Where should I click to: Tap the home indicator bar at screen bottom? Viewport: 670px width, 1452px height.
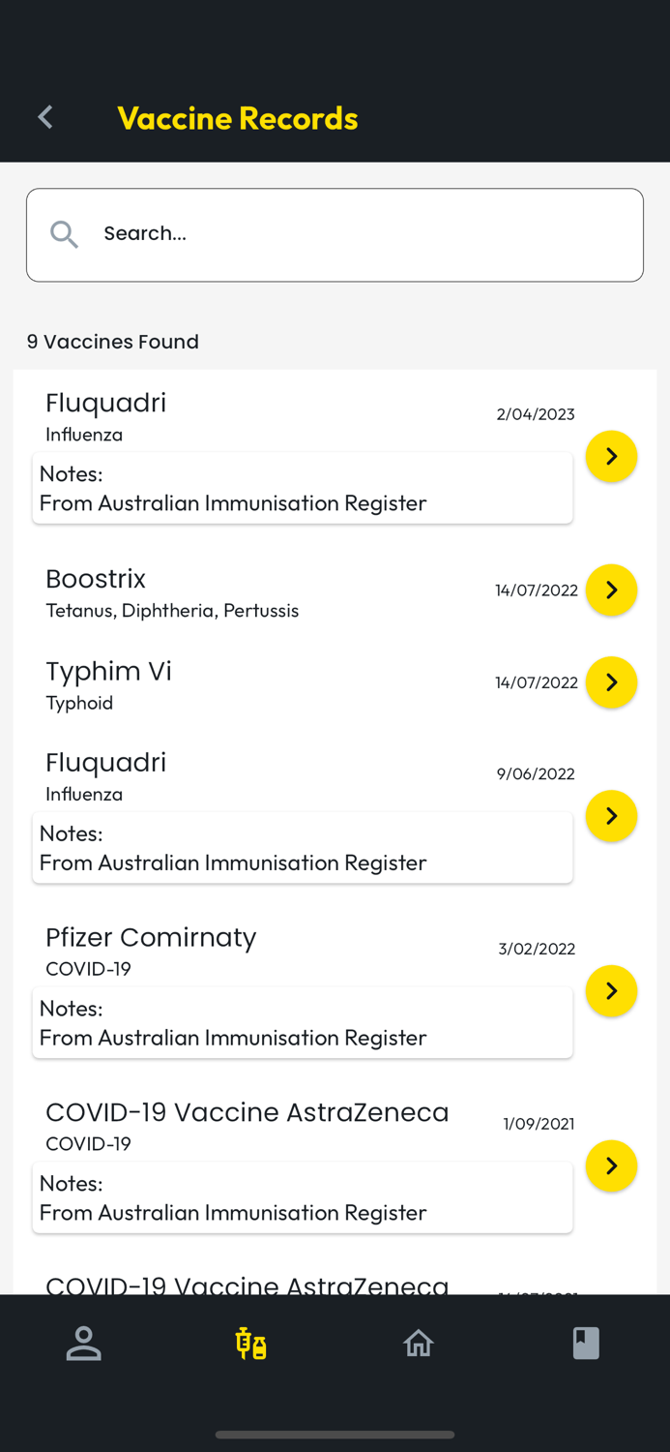pos(335,1436)
